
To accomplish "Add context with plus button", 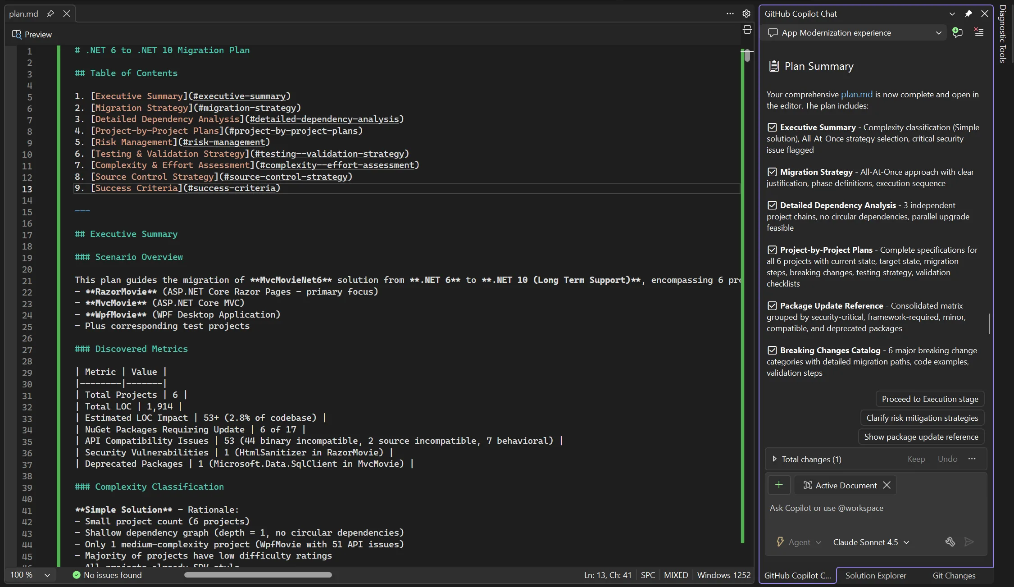I will (x=779, y=485).
